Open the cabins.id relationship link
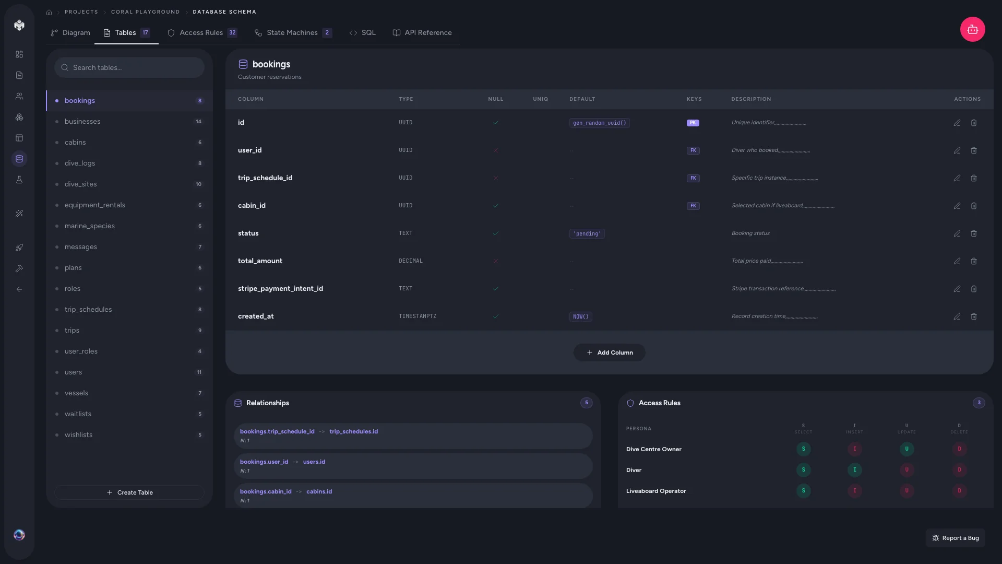This screenshot has height=564, width=1002. (319, 491)
